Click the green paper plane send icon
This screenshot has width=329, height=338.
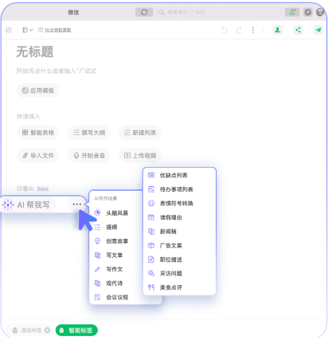318,30
